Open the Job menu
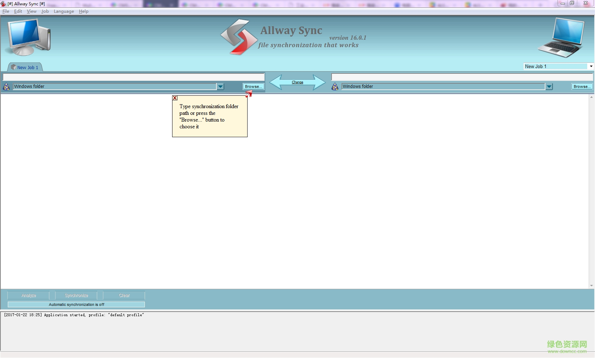 45,11
